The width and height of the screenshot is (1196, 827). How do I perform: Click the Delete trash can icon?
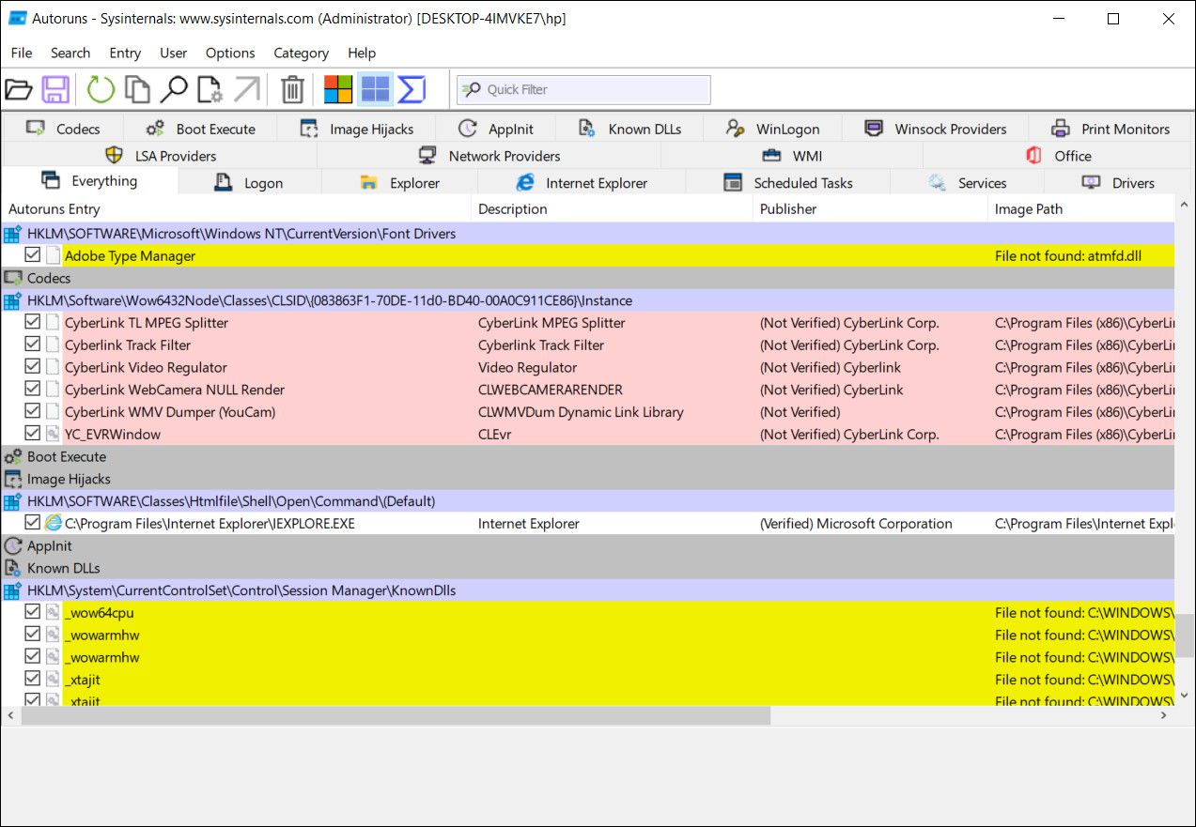point(293,90)
